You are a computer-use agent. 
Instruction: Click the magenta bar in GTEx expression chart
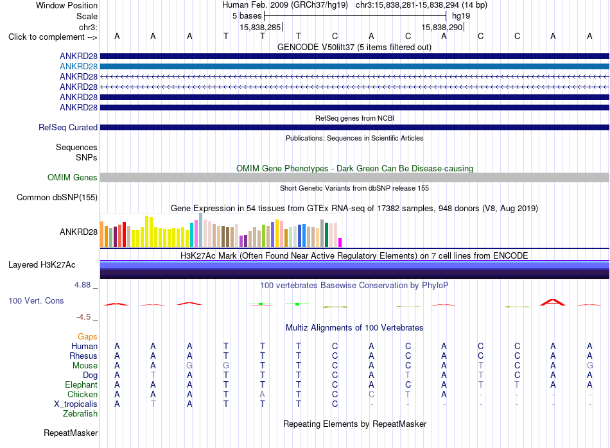340,243
